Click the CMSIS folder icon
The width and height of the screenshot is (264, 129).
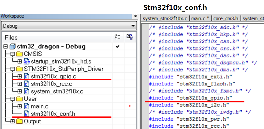click(x=20, y=54)
